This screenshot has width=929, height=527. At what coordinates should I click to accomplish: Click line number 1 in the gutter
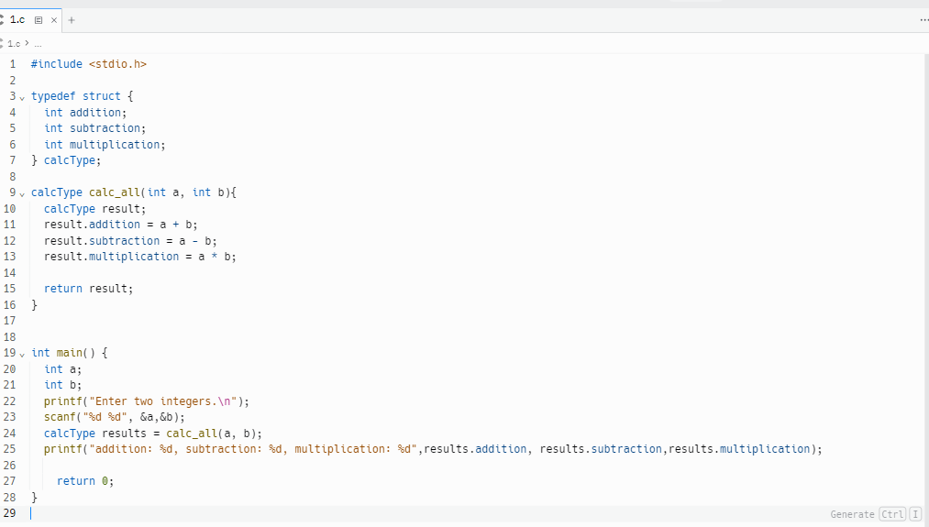pos(13,64)
